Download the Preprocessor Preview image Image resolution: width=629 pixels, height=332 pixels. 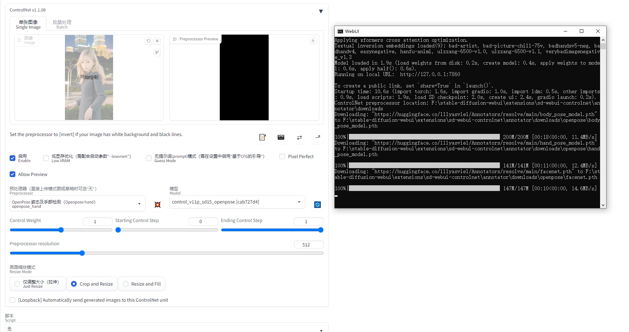(313, 40)
